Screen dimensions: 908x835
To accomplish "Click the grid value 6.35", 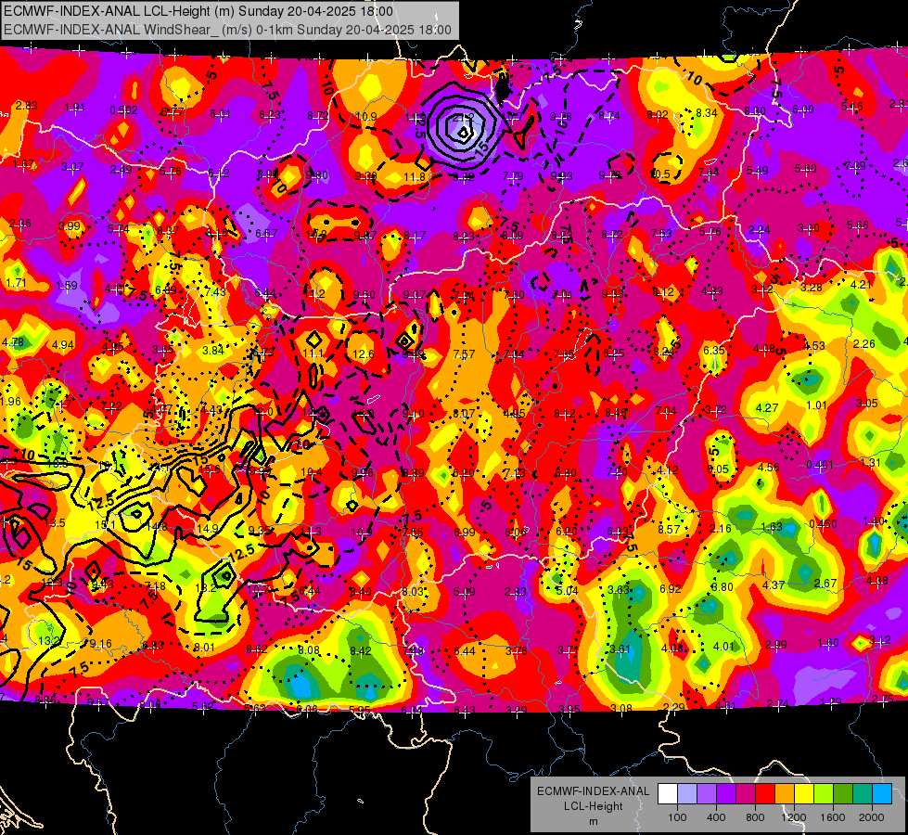I will [714, 350].
